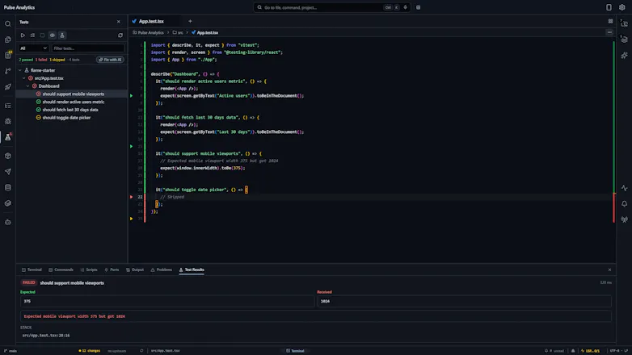Image resolution: width=632 pixels, height=355 pixels.
Task: Click the main branch indicator in the status bar
Action: pyautogui.click(x=11, y=351)
